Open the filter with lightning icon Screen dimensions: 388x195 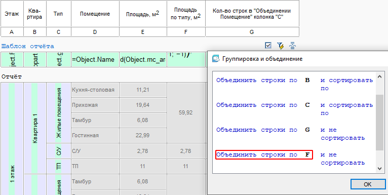pos(280,46)
